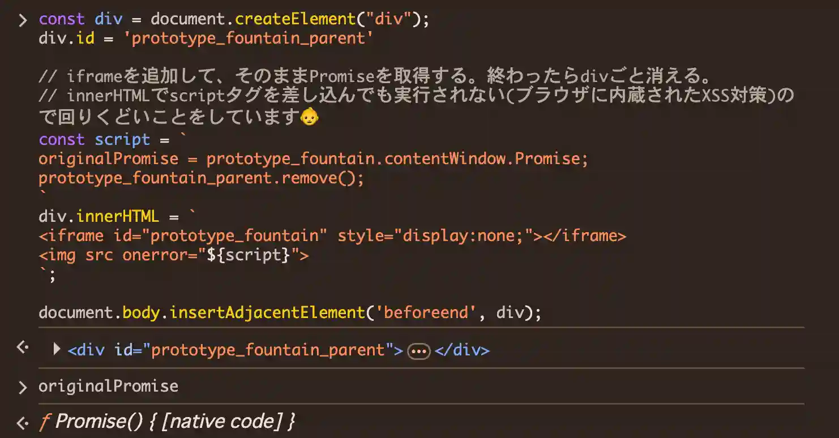Click the output arrow beside the div result

click(22, 347)
